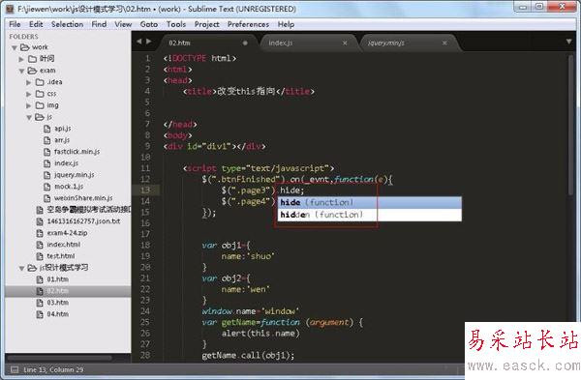Collapse the work folder
Image resolution: width=581 pixels, height=380 pixels.
(15, 47)
